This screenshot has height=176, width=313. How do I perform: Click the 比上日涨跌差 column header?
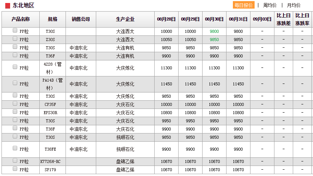coord(283,19)
